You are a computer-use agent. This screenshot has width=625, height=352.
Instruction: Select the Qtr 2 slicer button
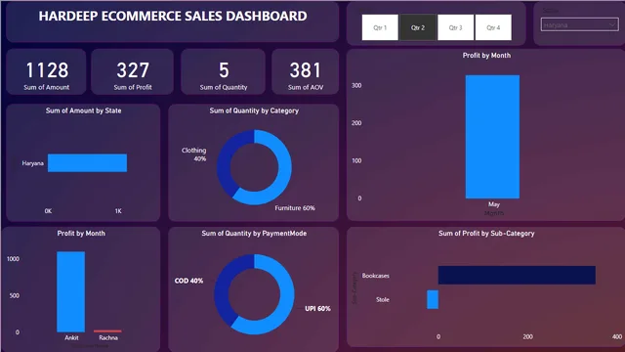pos(418,27)
